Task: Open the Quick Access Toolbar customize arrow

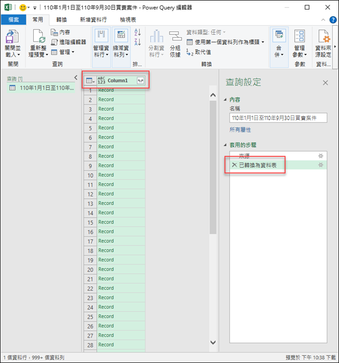Action: 35,8
